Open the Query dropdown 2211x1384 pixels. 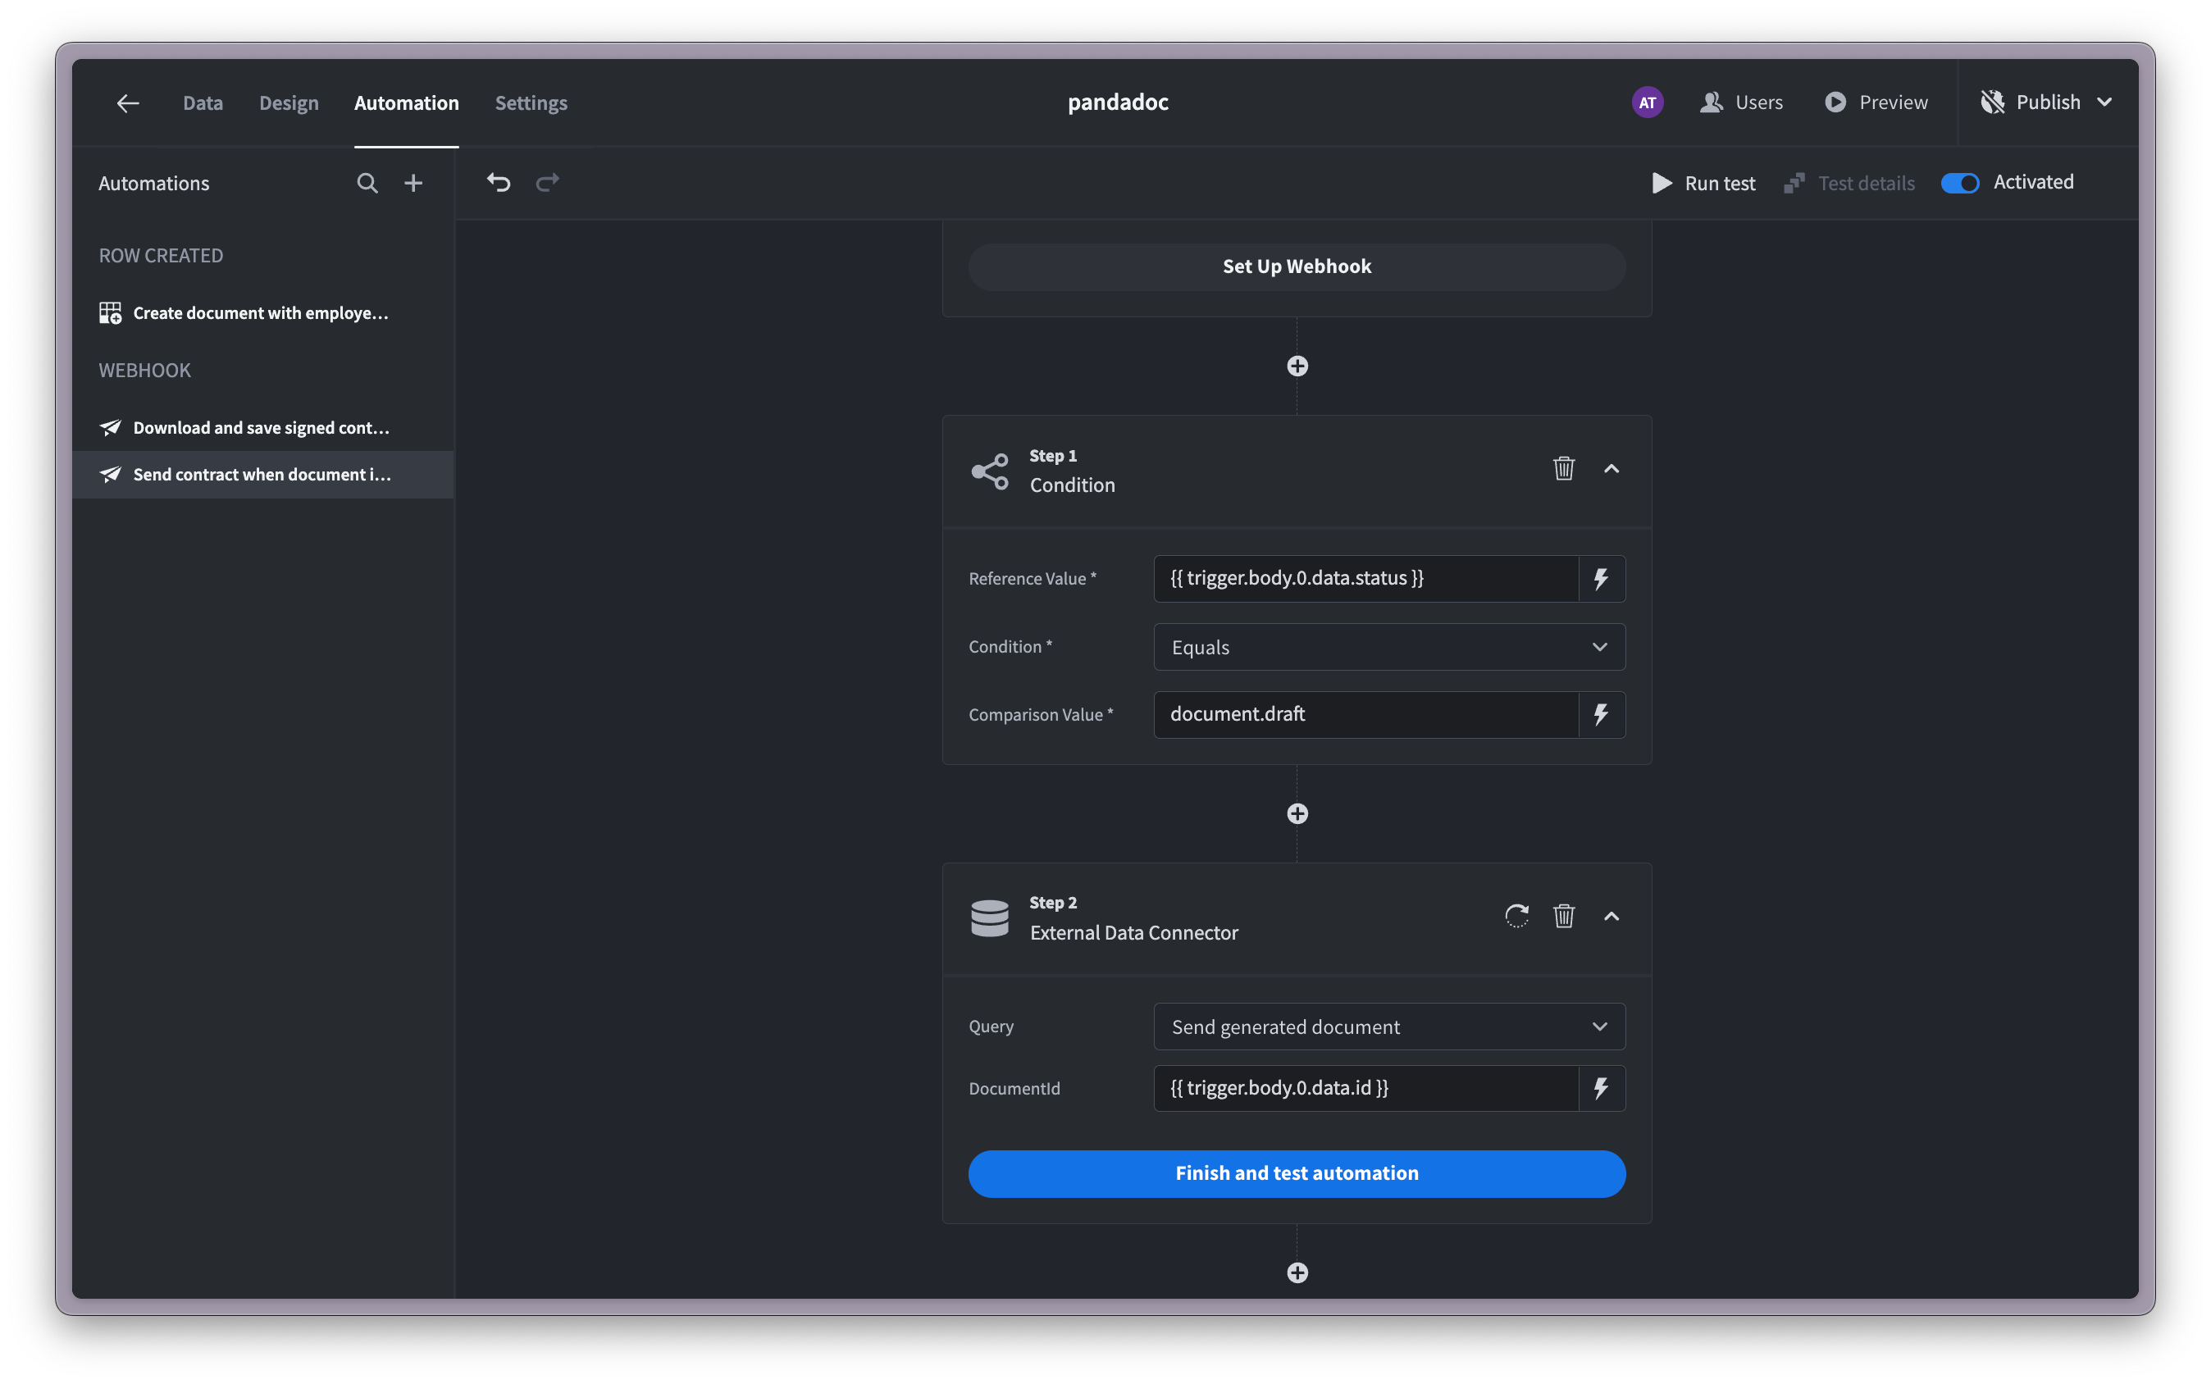pos(1389,1027)
